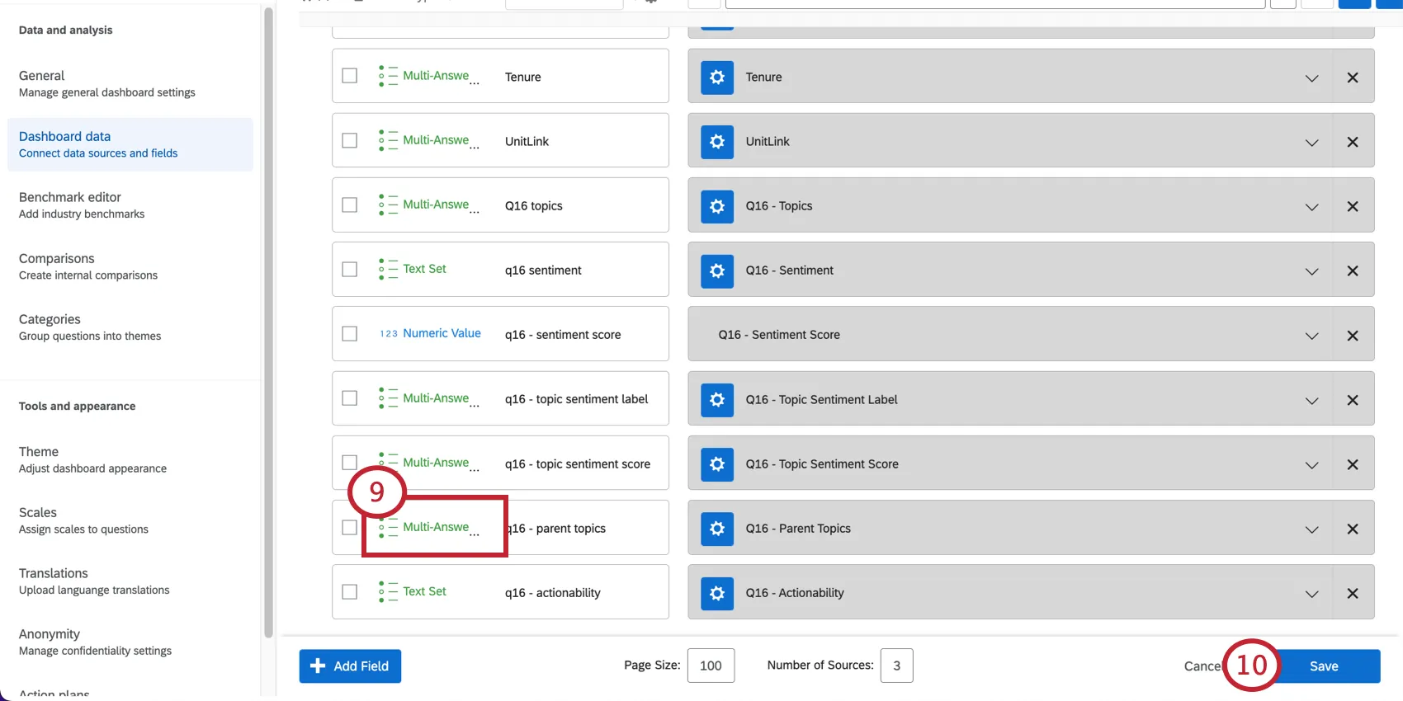Save the dashboard data mapping
The height and width of the screenshot is (701, 1403).
pos(1323,666)
